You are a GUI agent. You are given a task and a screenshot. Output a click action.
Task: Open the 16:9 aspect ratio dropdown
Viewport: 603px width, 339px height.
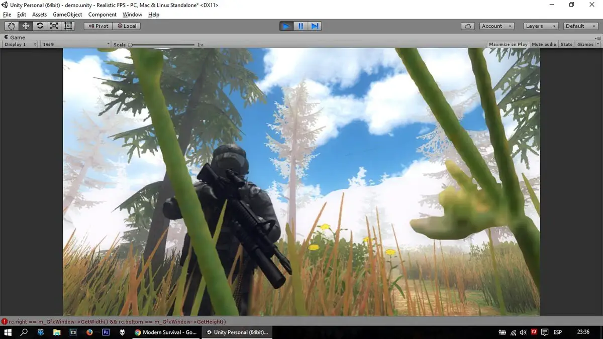(75, 44)
